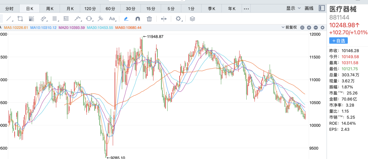Screen dimensions: 368x159
Task: Switch to the 60分 tab
Action: pyautogui.click(x=110, y=8)
